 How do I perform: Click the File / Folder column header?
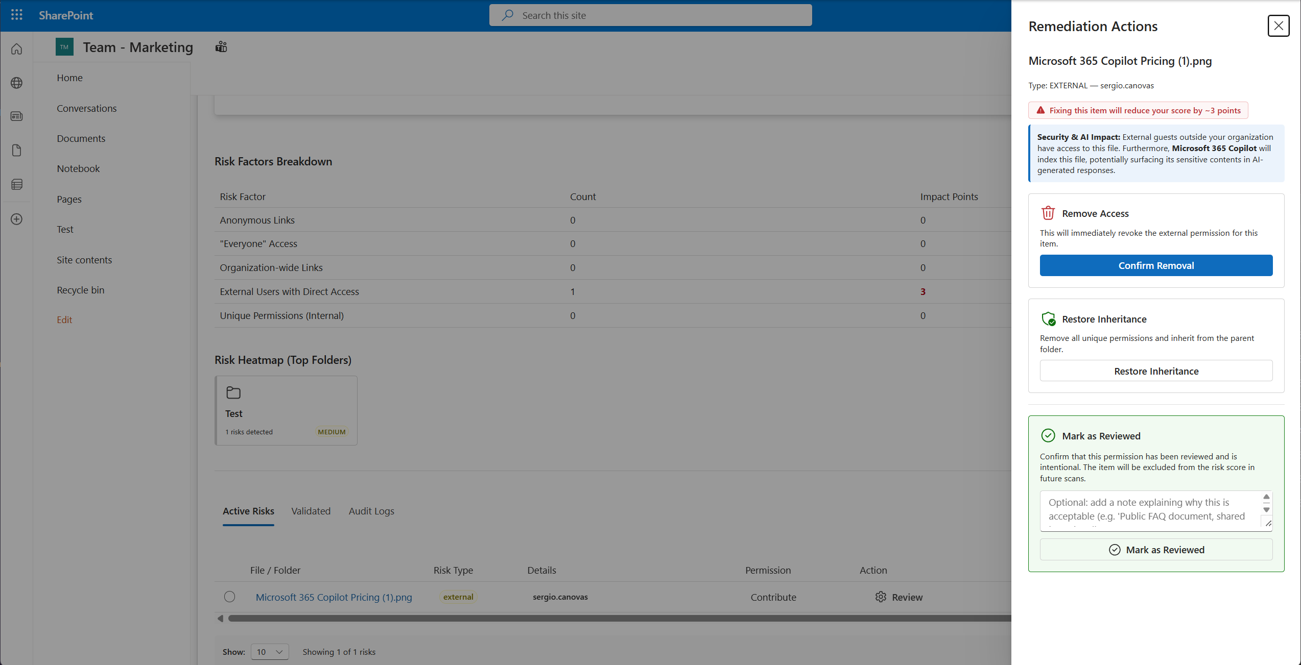[275, 570]
